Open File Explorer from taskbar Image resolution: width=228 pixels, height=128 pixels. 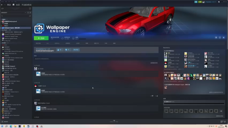coord(15,126)
